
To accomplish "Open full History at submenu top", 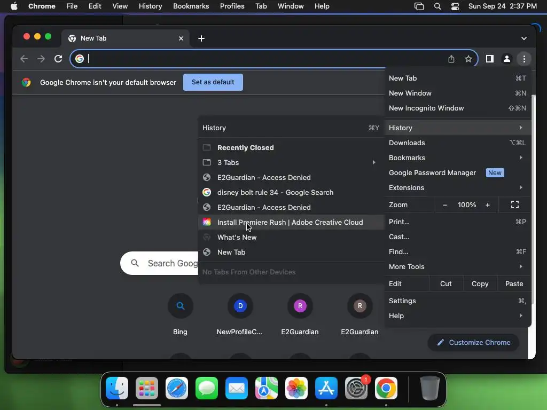I will (291, 128).
